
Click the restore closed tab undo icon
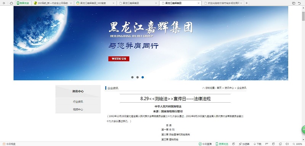pyautogui.click(x=299, y=3)
